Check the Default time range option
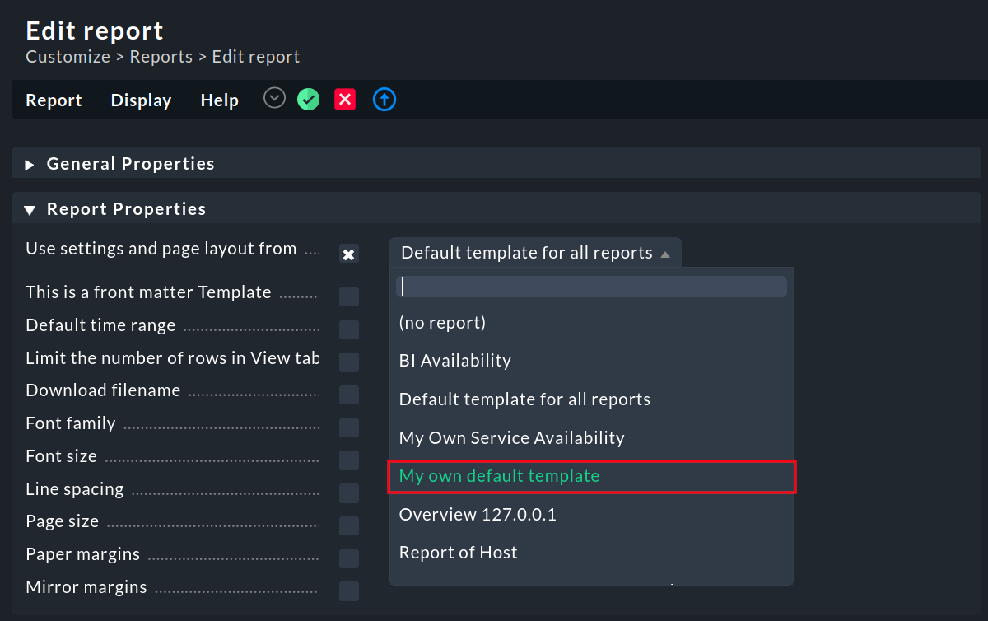This screenshot has height=621, width=988. pos(348,329)
